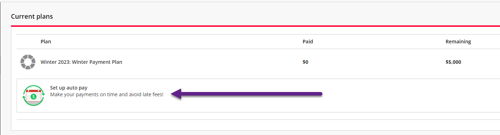
Task: Click the green dollar coin on calendar icon
Action: (34, 97)
